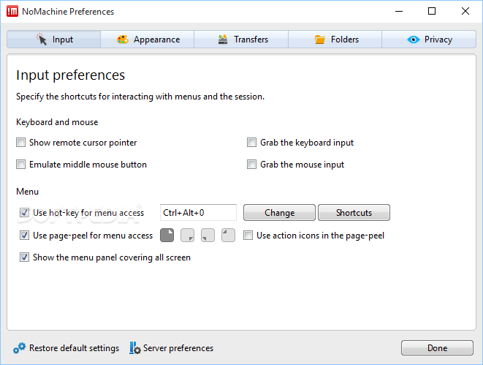Click the gears icon beside Restore default settings
Screen dimensions: 483x365
20,348
